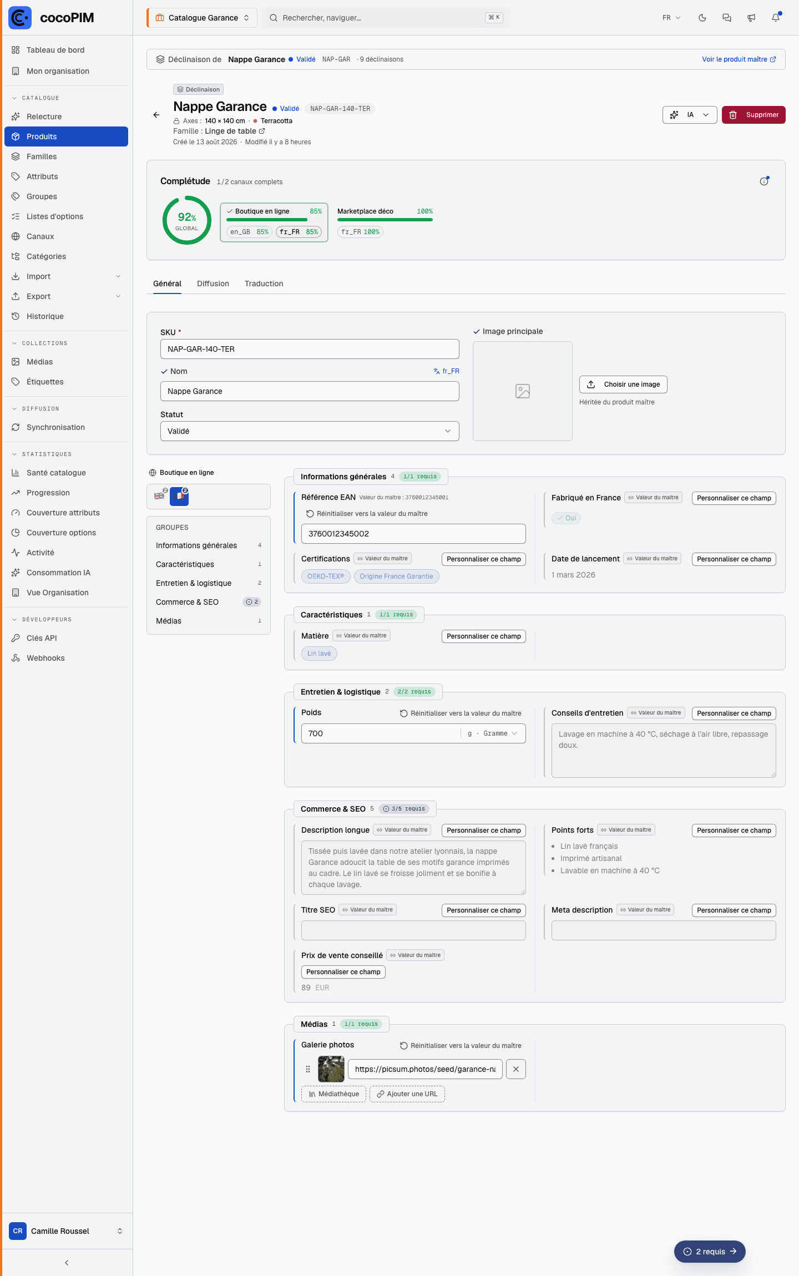Expand the Import submenu

coord(66,276)
